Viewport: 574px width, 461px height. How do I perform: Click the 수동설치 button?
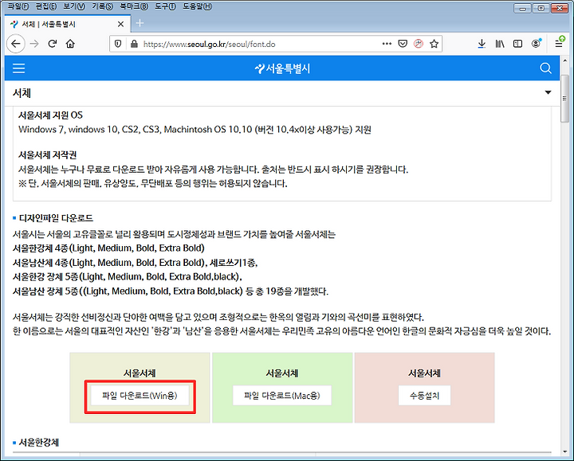(424, 395)
